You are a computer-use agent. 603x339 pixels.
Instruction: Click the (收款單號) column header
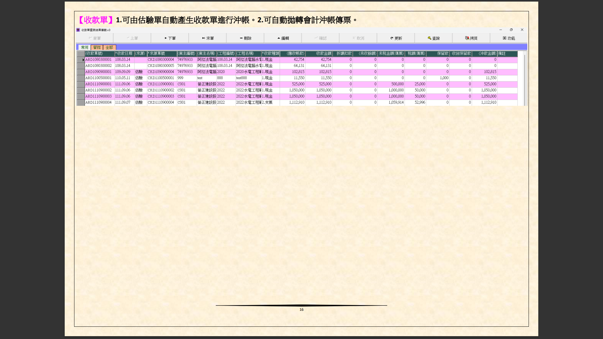(100, 54)
